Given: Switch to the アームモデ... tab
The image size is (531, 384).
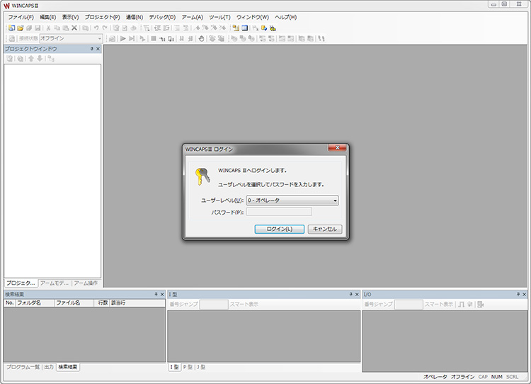Looking at the screenshot, I should (x=55, y=283).
